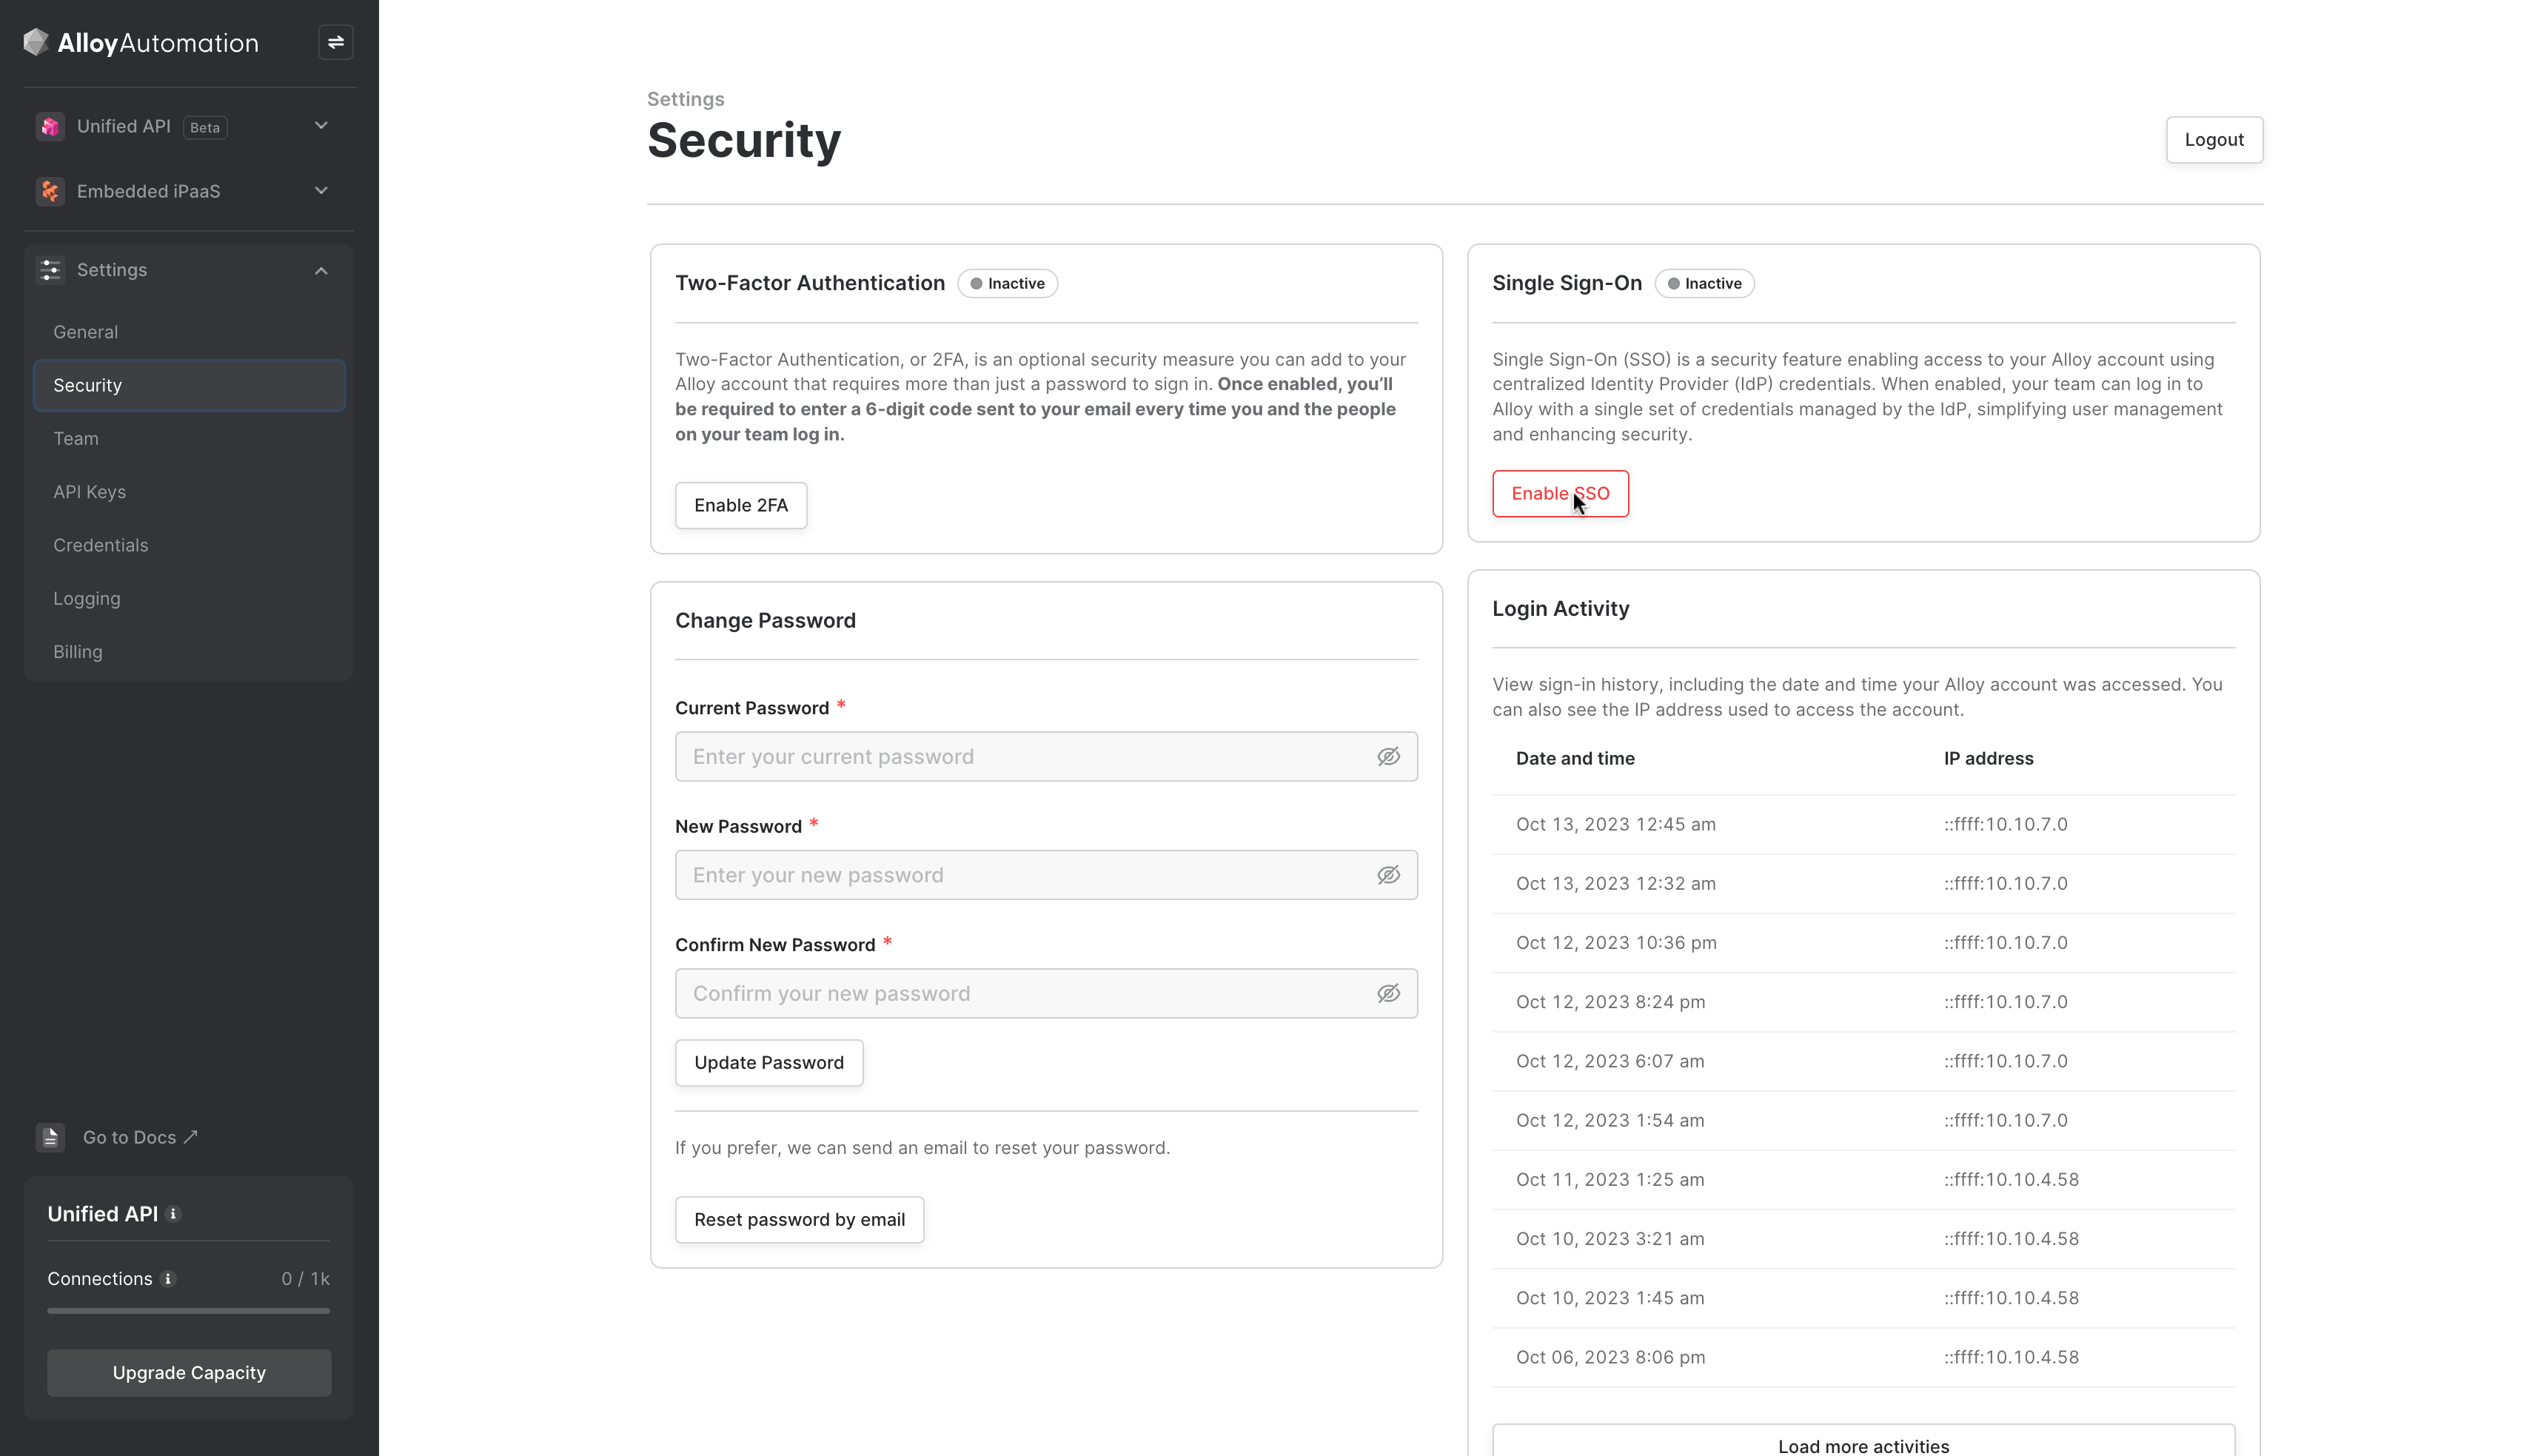Click Enable 2FA button

[741, 505]
